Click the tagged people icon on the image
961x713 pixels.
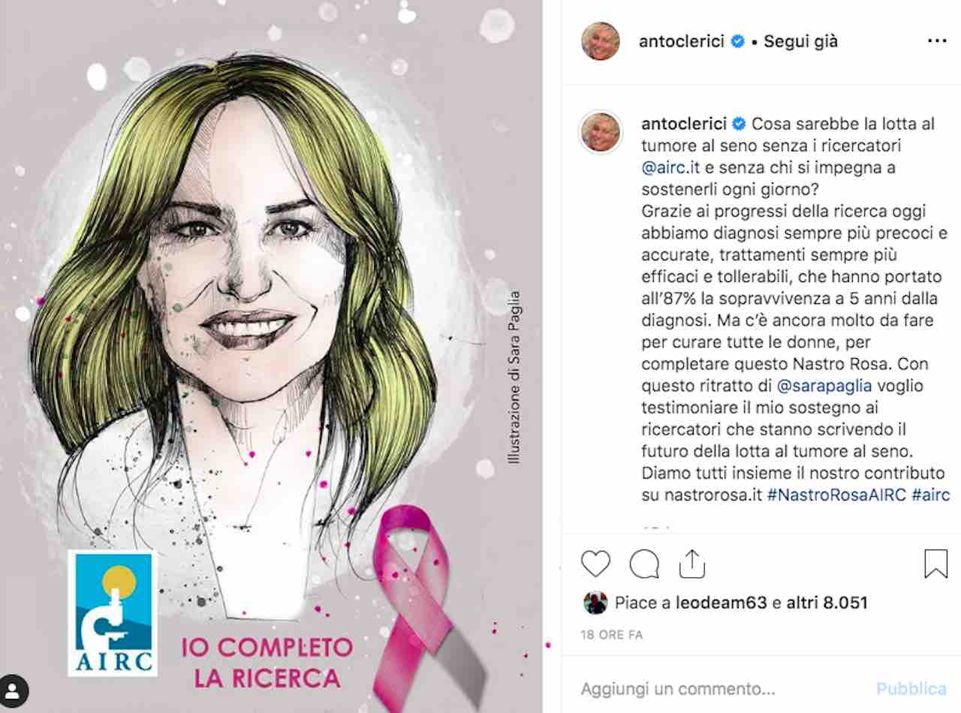(14, 689)
